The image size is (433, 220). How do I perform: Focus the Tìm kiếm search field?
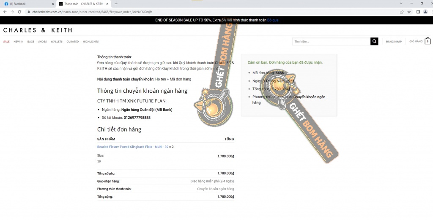click(331, 41)
